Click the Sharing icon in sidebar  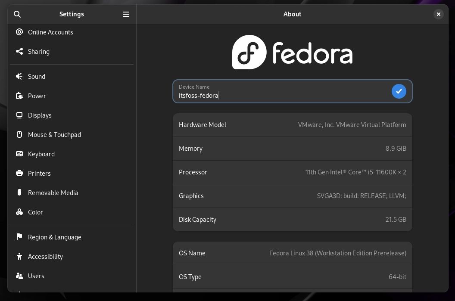(19, 51)
